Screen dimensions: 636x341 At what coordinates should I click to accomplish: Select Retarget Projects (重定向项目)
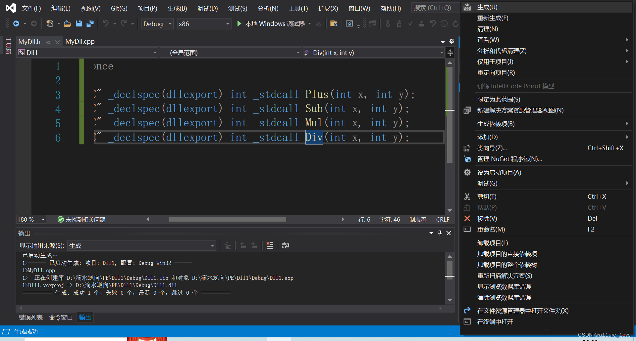tap(496, 72)
